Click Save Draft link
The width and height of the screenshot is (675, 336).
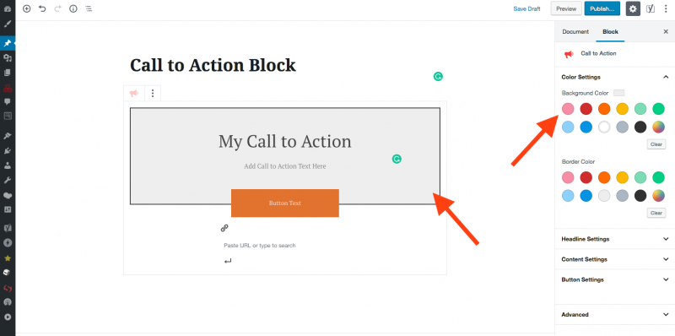point(526,8)
